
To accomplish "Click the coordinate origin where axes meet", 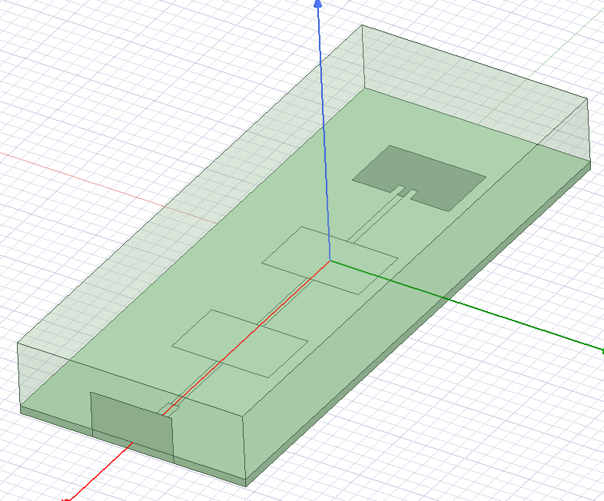I will 330,260.
